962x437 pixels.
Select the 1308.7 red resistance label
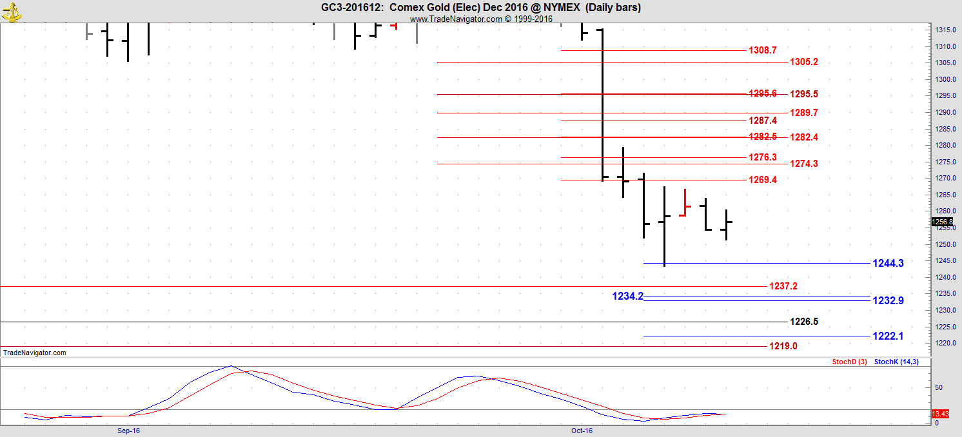tap(762, 50)
